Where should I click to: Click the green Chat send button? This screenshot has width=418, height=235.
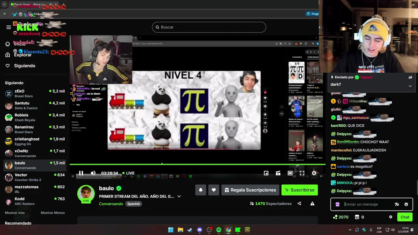(x=405, y=217)
